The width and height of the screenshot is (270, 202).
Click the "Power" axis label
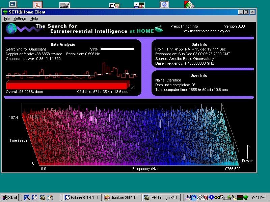tap(247, 161)
